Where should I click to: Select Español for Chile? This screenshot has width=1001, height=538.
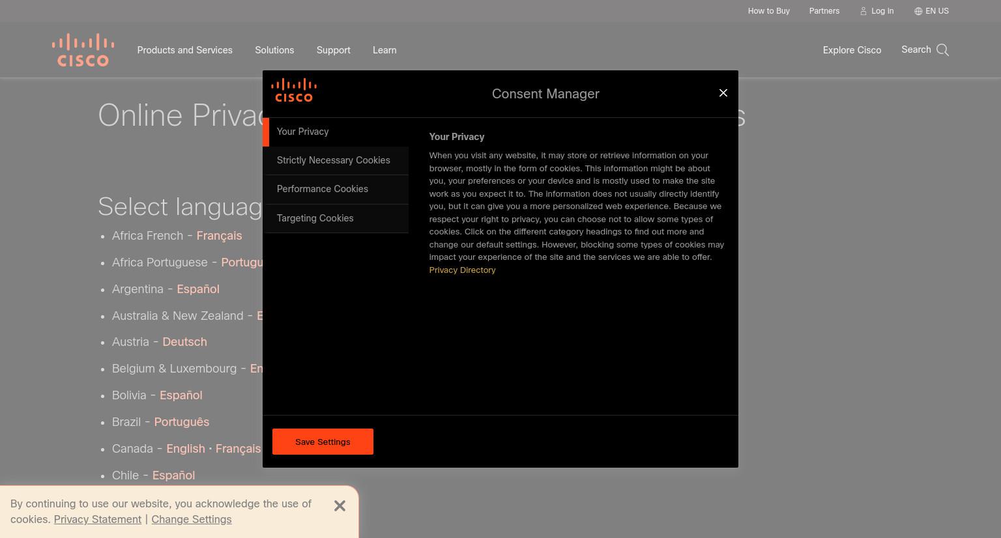pos(173,475)
